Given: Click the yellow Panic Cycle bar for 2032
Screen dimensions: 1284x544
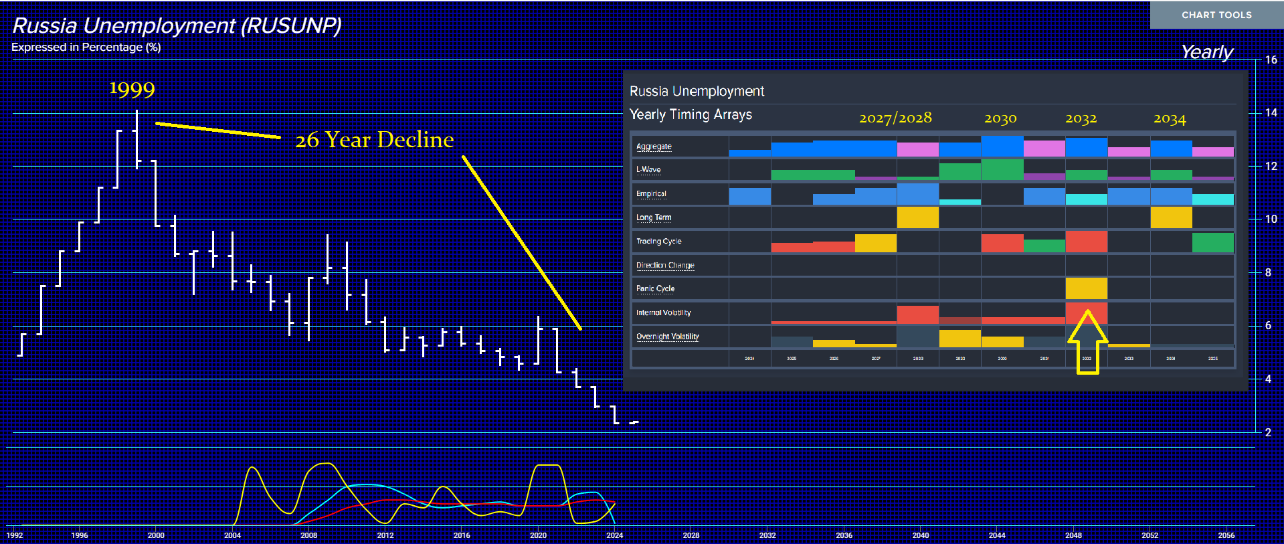Looking at the screenshot, I should 1086,288.
